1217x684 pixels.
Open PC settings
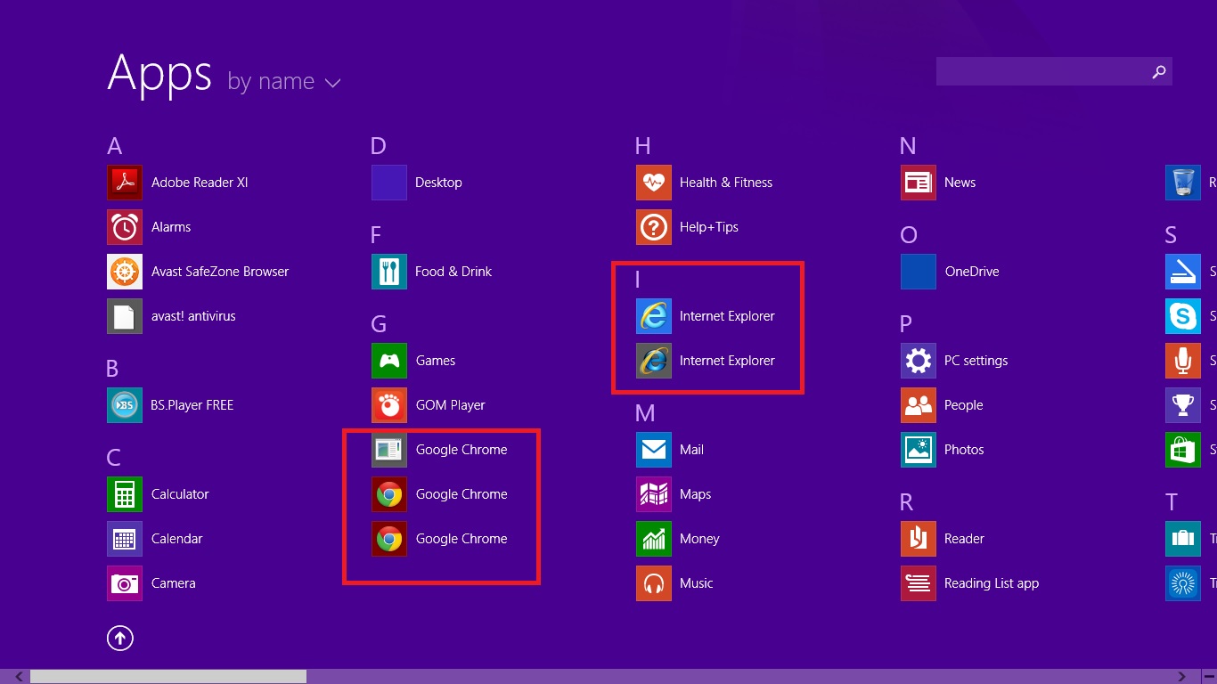point(954,361)
